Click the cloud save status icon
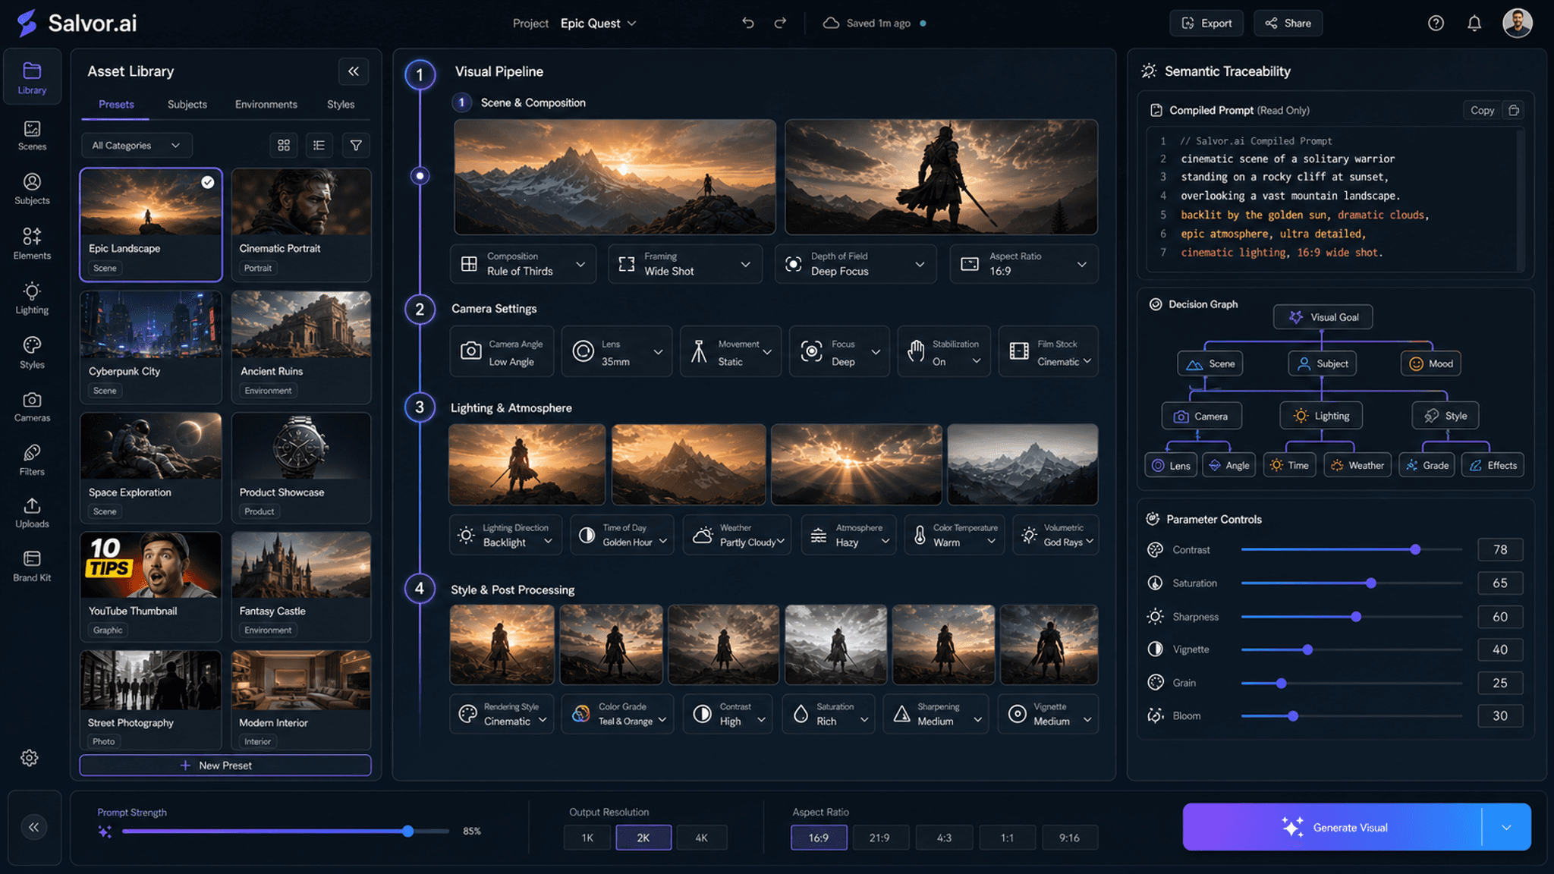Image resolution: width=1554 pixels, height=874 pixels. [x=831, y=23]
